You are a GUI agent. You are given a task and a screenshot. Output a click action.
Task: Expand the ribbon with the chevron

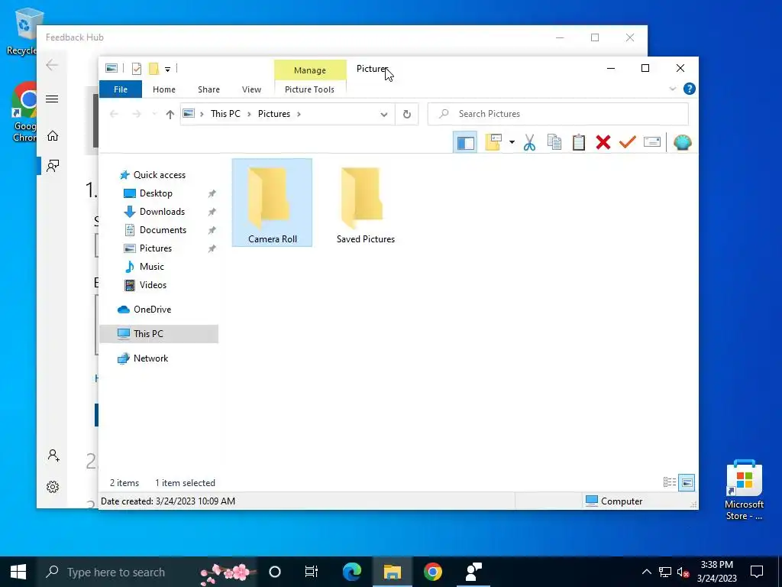click(x=672, y=89)
